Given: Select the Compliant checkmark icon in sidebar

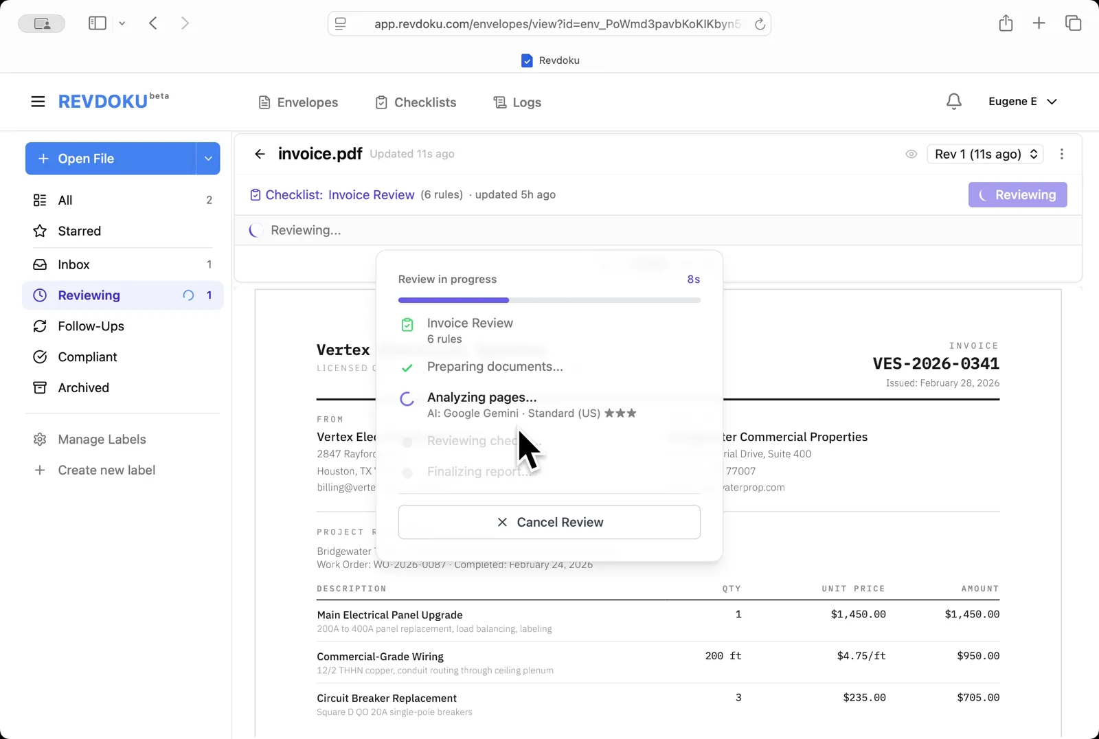Looking at the screenshot, I should 41,356.
